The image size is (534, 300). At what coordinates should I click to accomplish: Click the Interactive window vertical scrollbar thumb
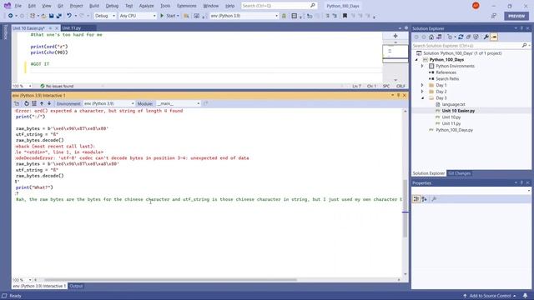(405, 207)
